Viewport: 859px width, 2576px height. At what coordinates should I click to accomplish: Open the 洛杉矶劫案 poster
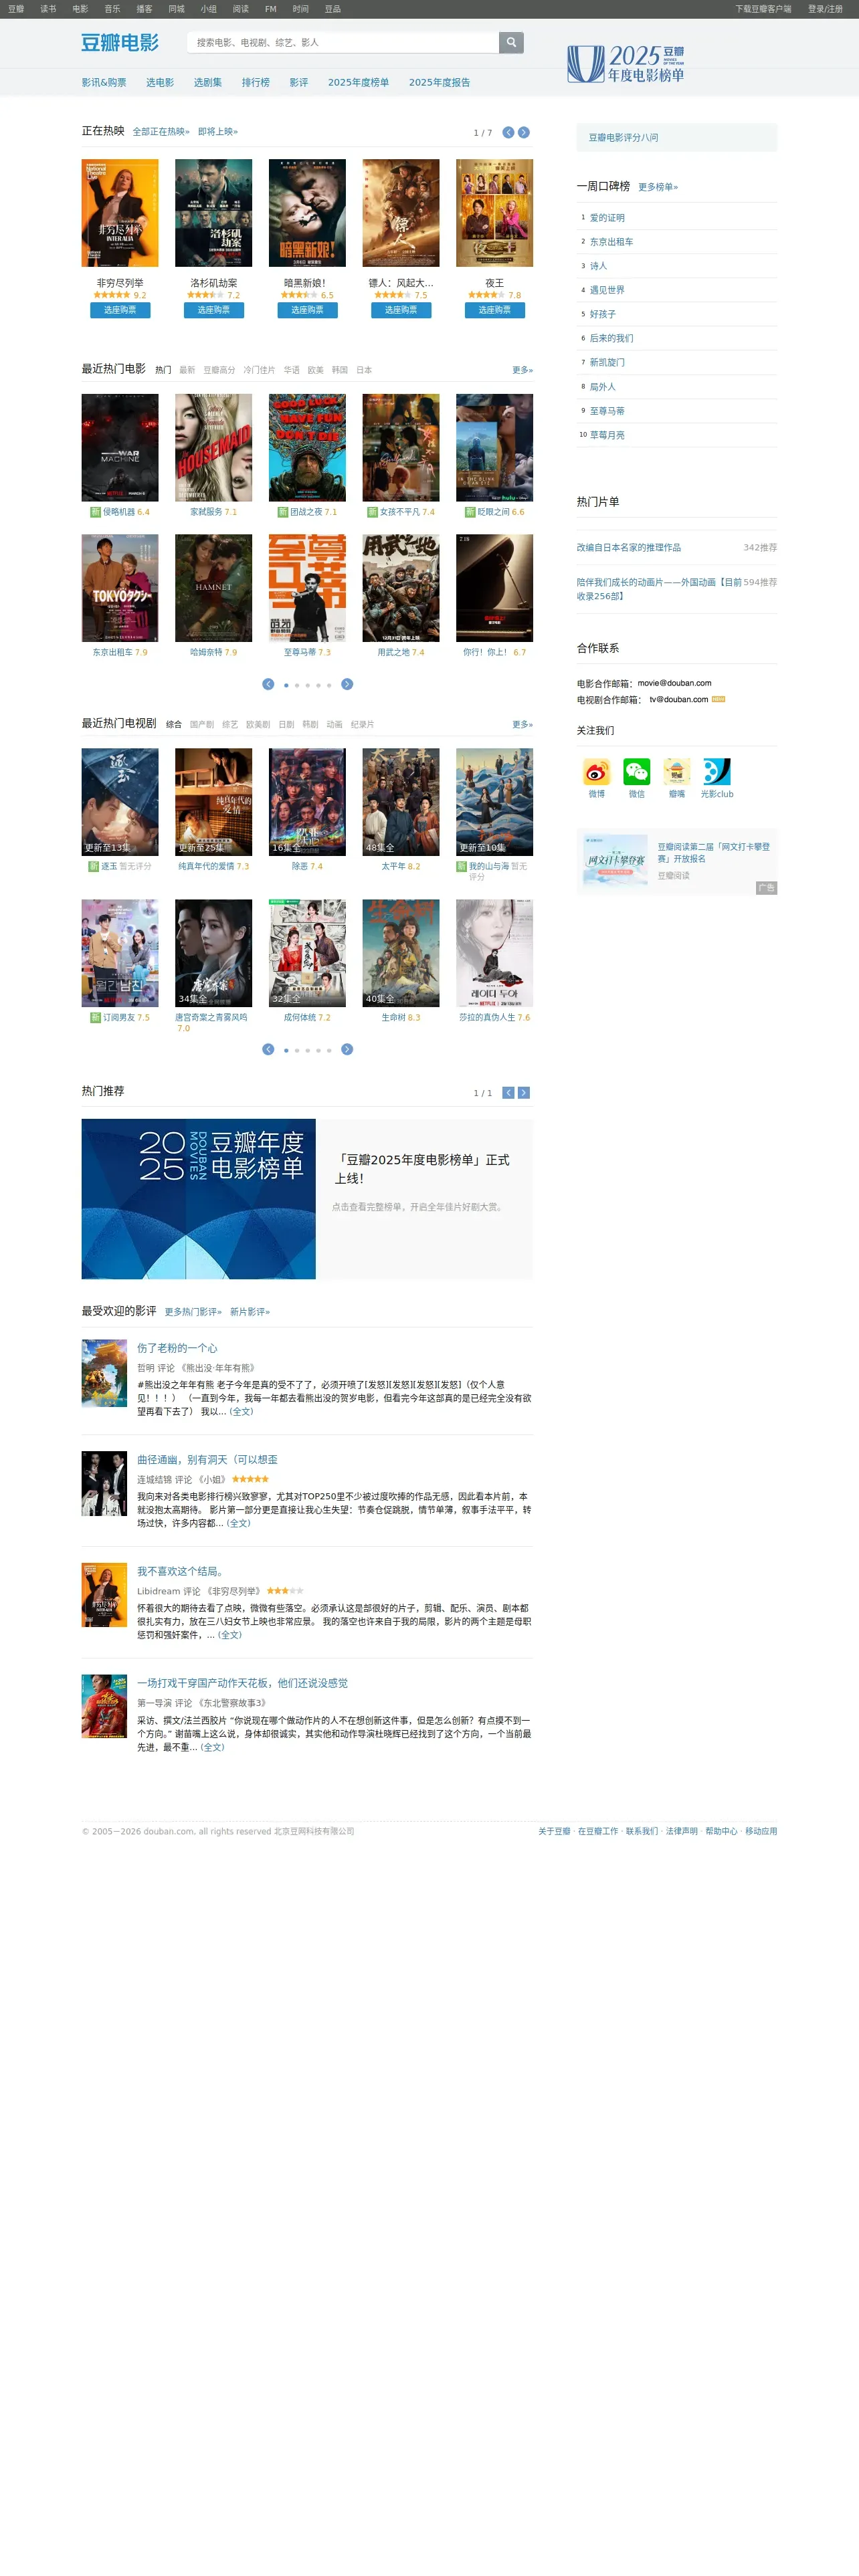(x=213, y=213)
